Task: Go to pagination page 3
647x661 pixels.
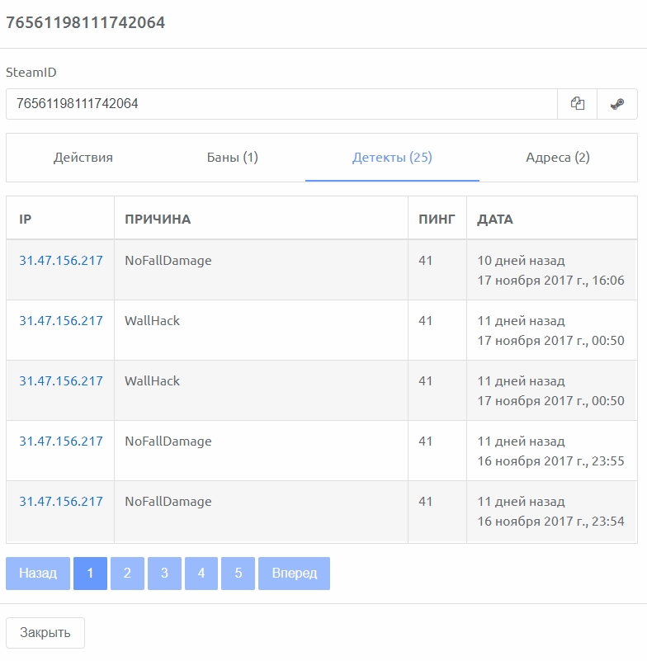Action: [164, 574]
